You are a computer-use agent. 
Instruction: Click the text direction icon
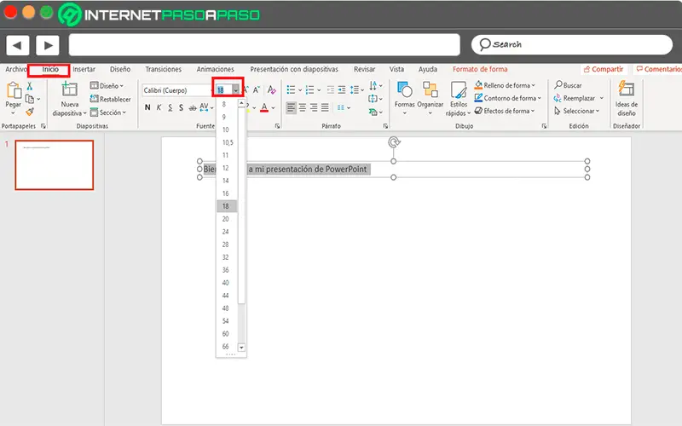(373, 85)
